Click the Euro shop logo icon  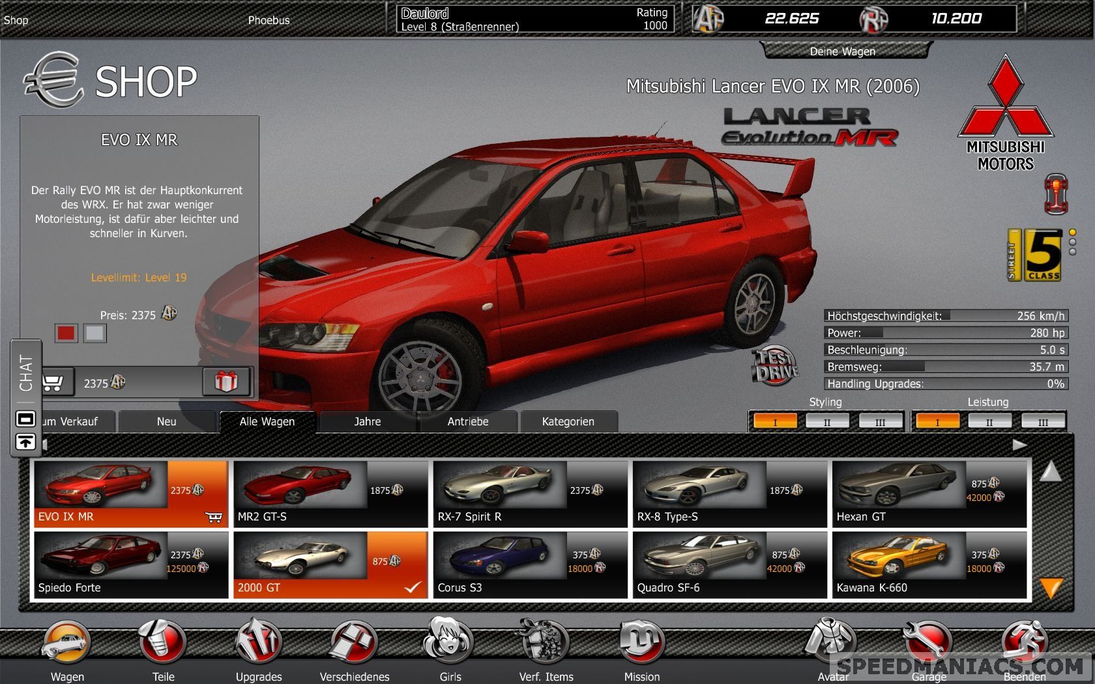pyautogui.click(x=53, y=80)
